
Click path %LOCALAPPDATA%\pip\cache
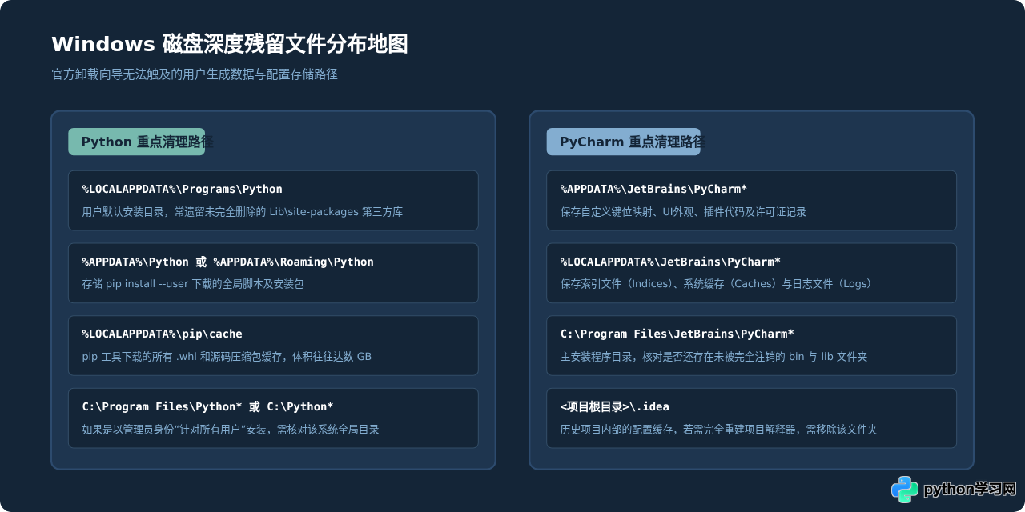point(162,334)
